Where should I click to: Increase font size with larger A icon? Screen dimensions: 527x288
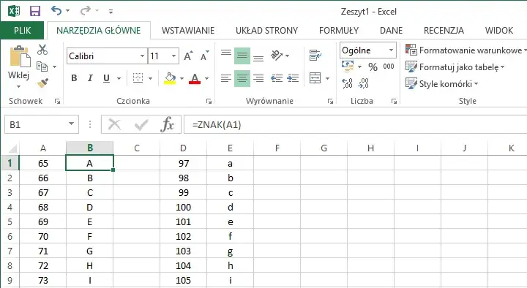tap(188, 56)
